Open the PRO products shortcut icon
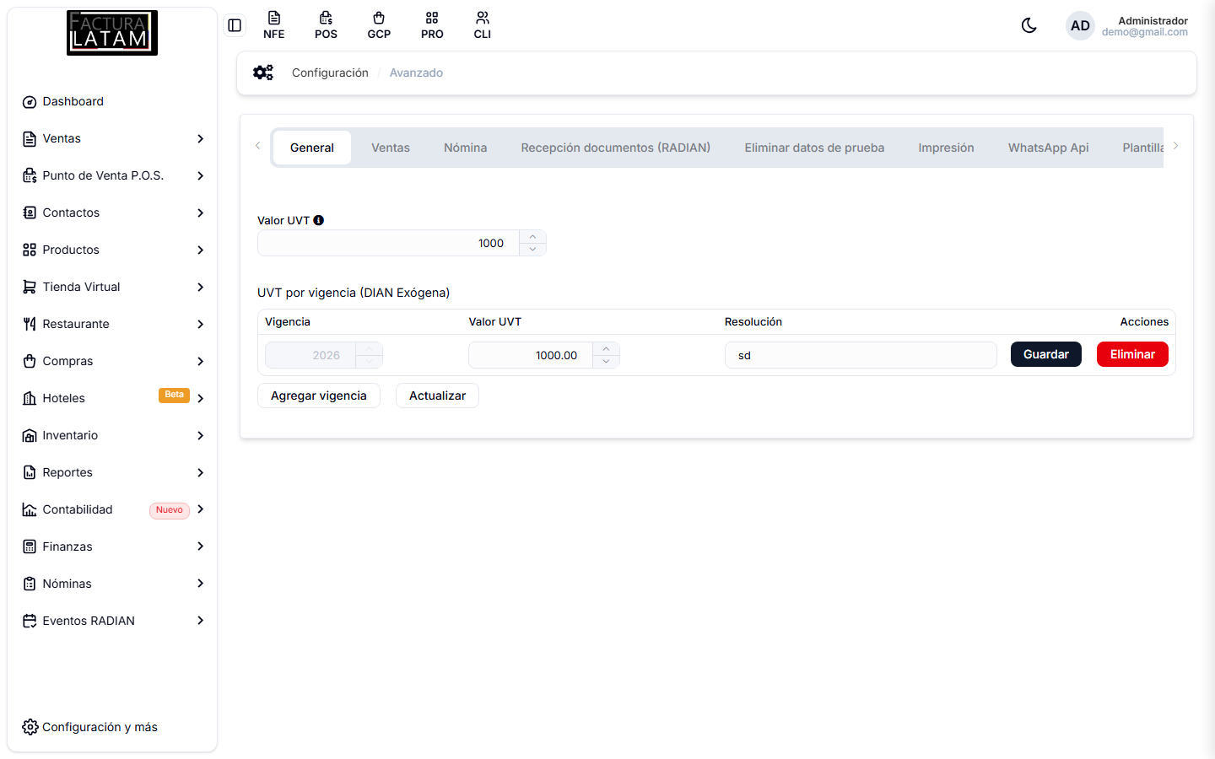This screenshot has height=759, width=1215. point(432,25)
